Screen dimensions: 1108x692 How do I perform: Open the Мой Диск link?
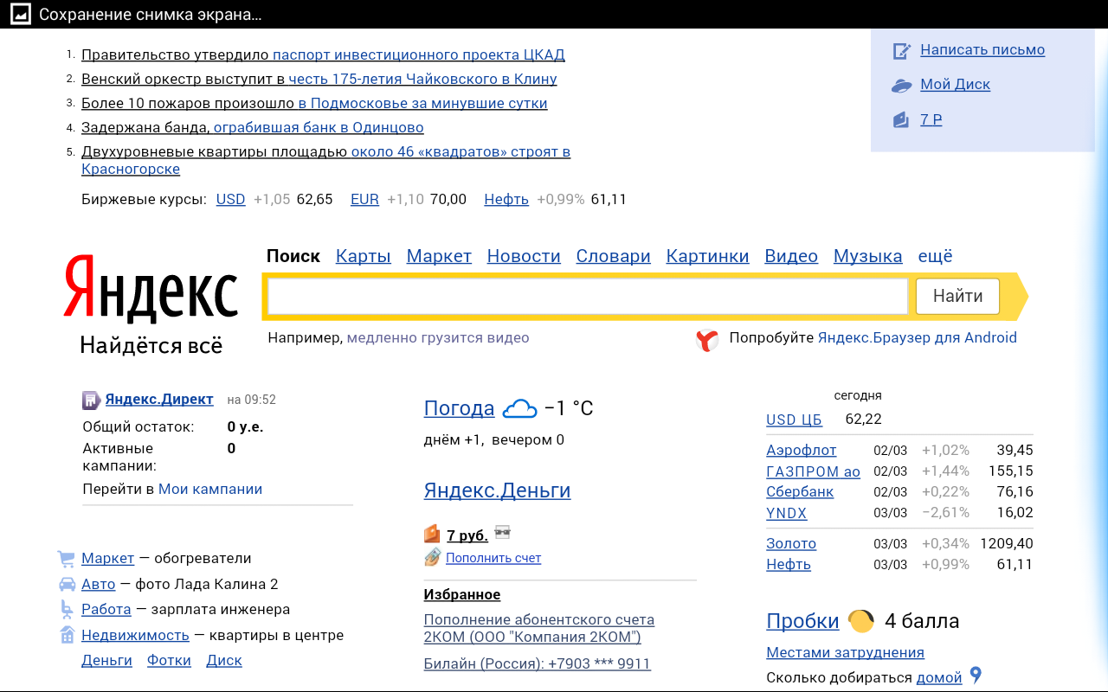(x=956, y=85)
